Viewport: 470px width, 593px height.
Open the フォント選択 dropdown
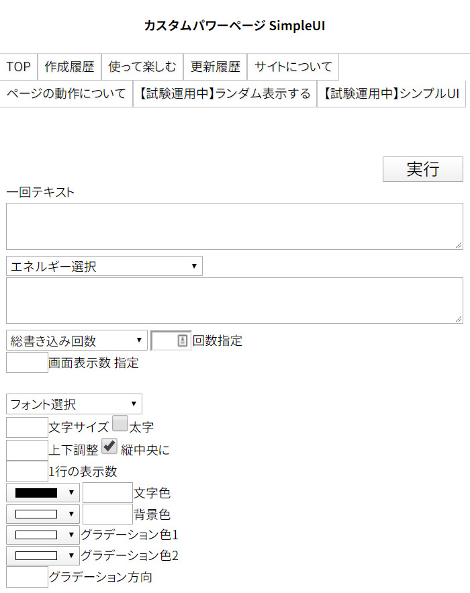point(74,404)
